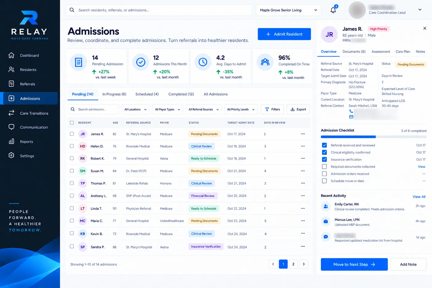This screenshot has height=288, width=432.
Task: Tick the checkbox for Maria C.
Action: (x=72, y=221)
